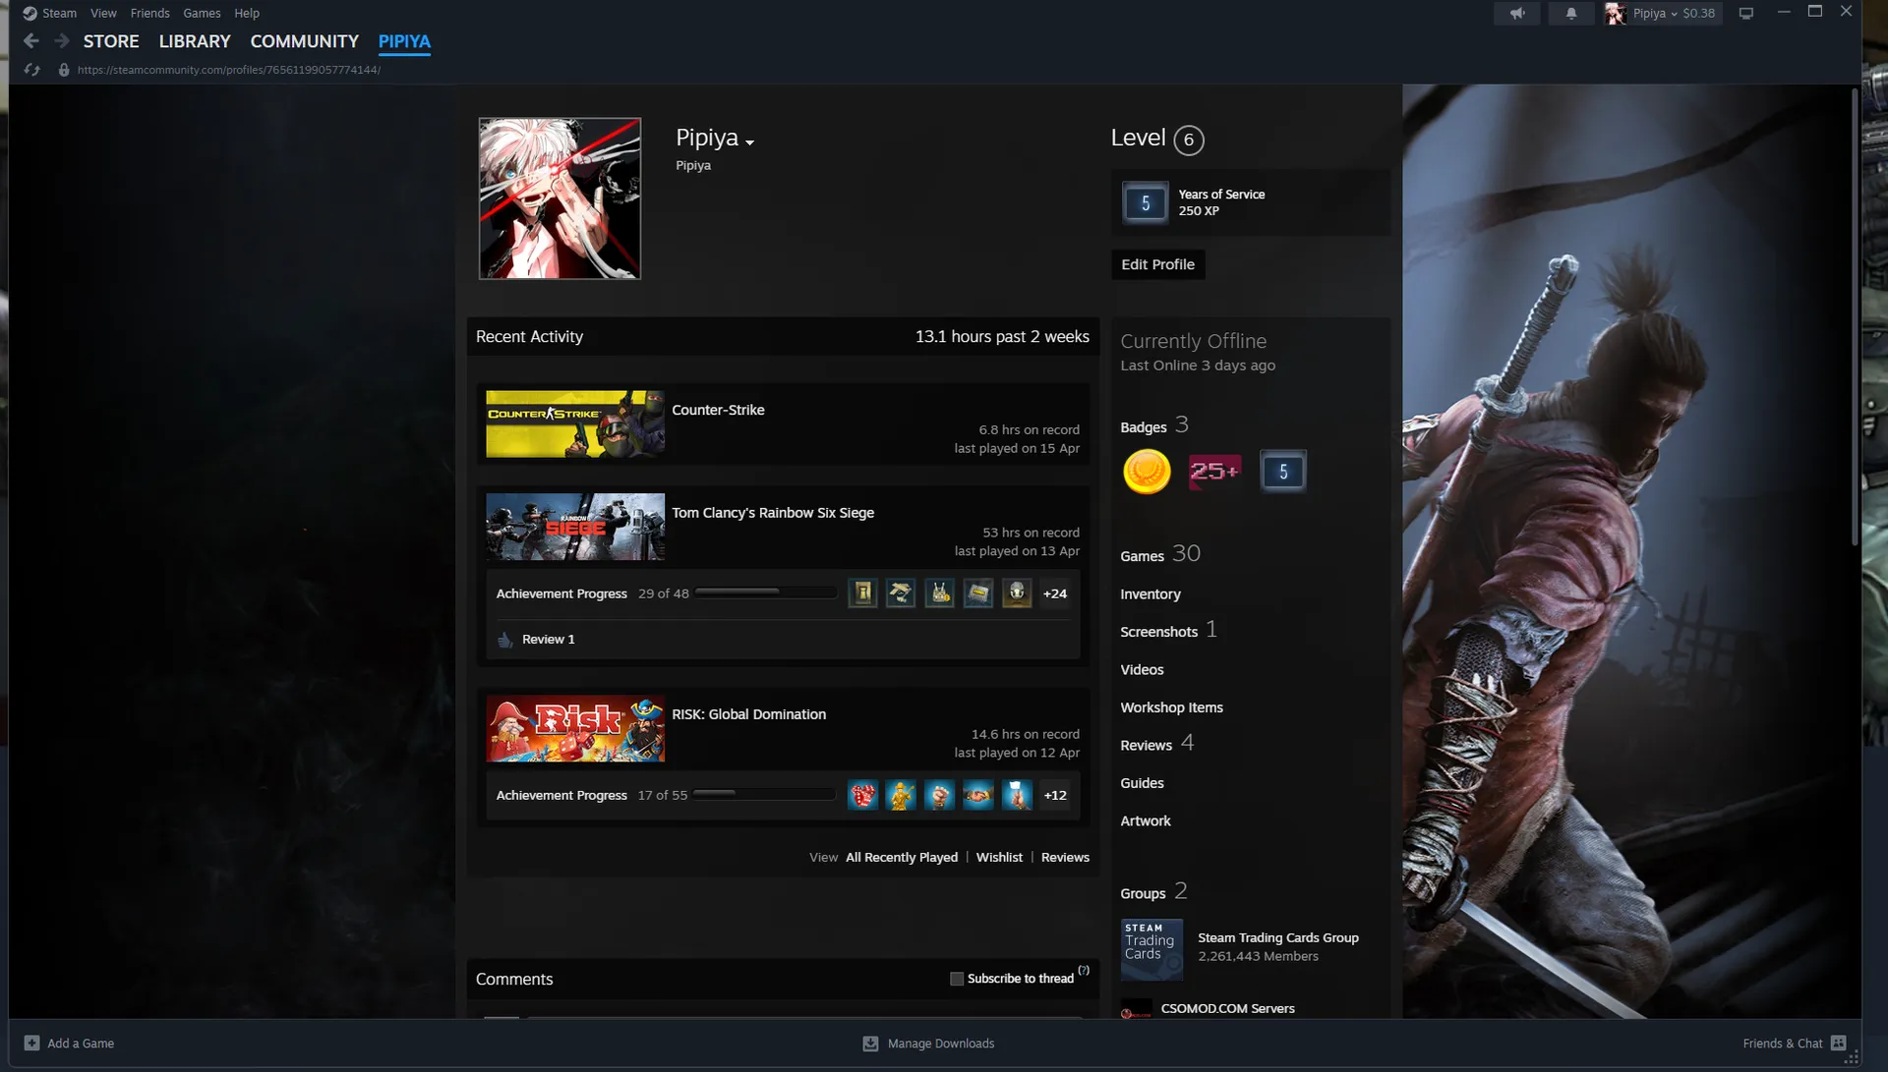Go back with the back arrow

(31, 41)
